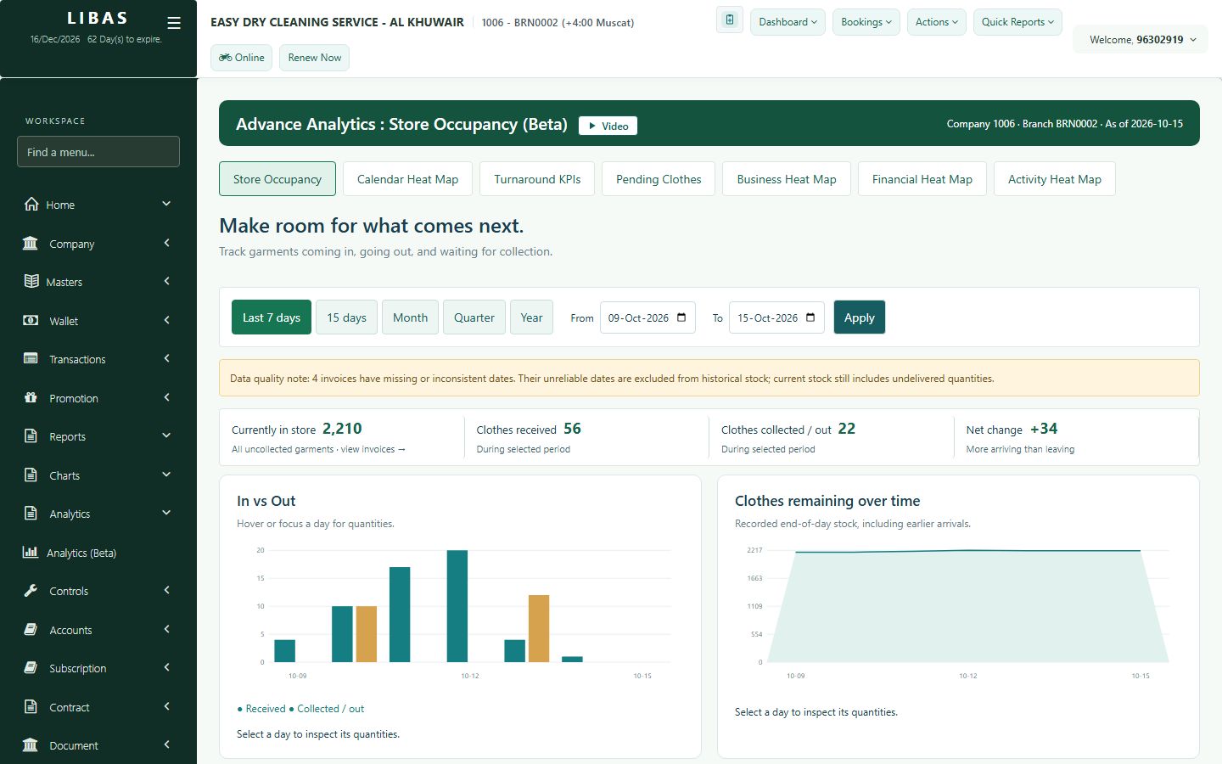Open the Bookings dropdown
1222x764 pixels.
[866, 22]
